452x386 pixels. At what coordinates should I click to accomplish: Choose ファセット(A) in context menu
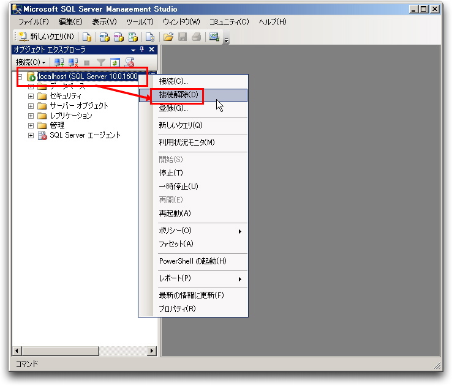[193, 244]
